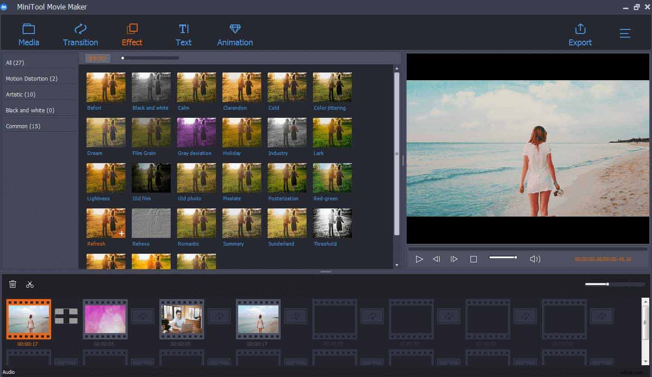Screen dimensions: 652x377
Task: Adjust the preview volume slider
Action: pos(503,257)
